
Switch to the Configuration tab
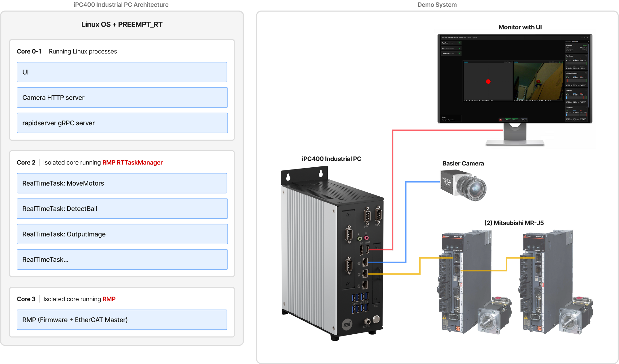(568, 42)
